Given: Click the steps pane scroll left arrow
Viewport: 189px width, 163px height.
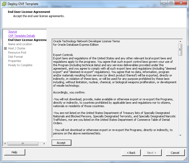Looking at the screenshot, I should [x=5, y=144].
